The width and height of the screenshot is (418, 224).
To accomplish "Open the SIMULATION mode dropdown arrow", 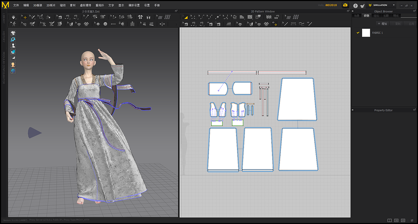I will pyautogui.click(x=394, y=5).
